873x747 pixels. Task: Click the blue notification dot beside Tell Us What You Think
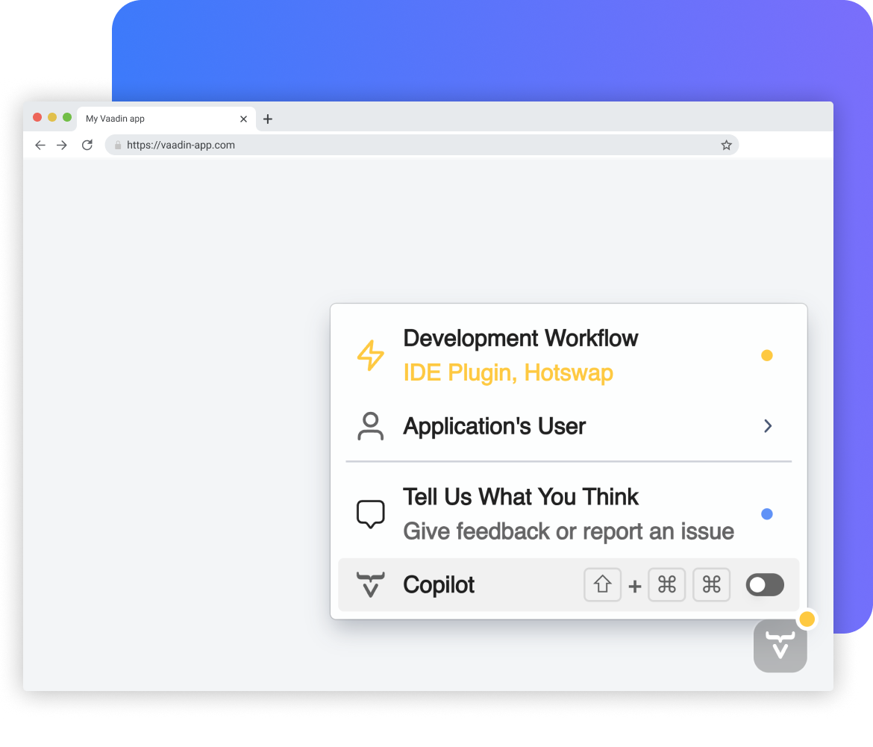tap(767, 513)
